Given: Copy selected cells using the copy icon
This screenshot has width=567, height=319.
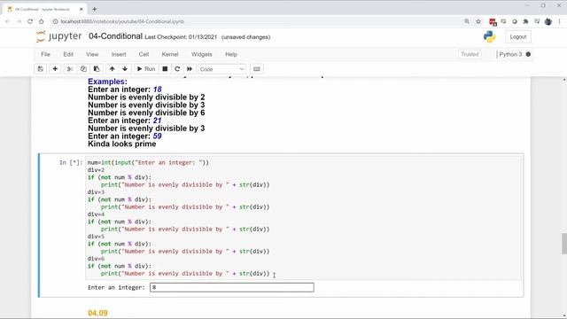Looking at the screenshot, I should tap(83, 69).
